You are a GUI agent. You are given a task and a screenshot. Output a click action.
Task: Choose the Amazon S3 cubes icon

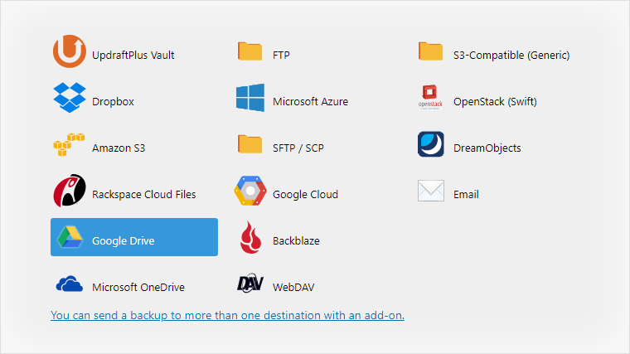pyautogui.click(x=69, y=144)
